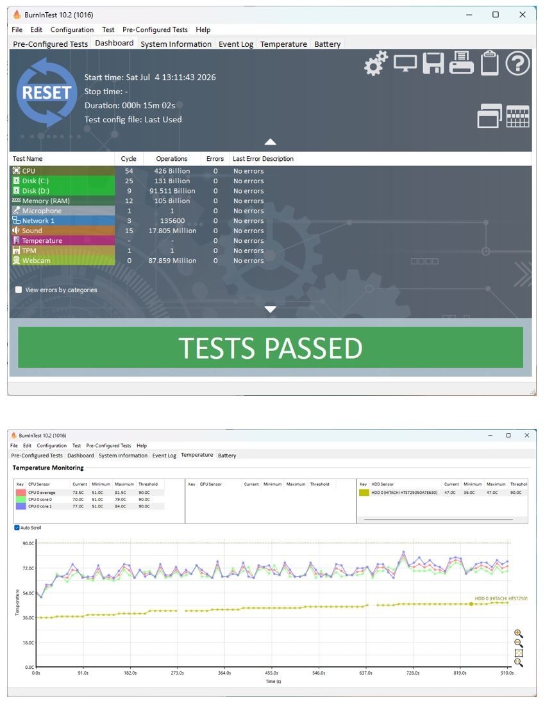
Task: Select the Disk (C:) test row
Action: pyautogui.click(x=63, y=181)
